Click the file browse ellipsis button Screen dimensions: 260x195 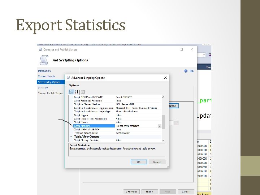pyautogui.click(x=176, y=123)
